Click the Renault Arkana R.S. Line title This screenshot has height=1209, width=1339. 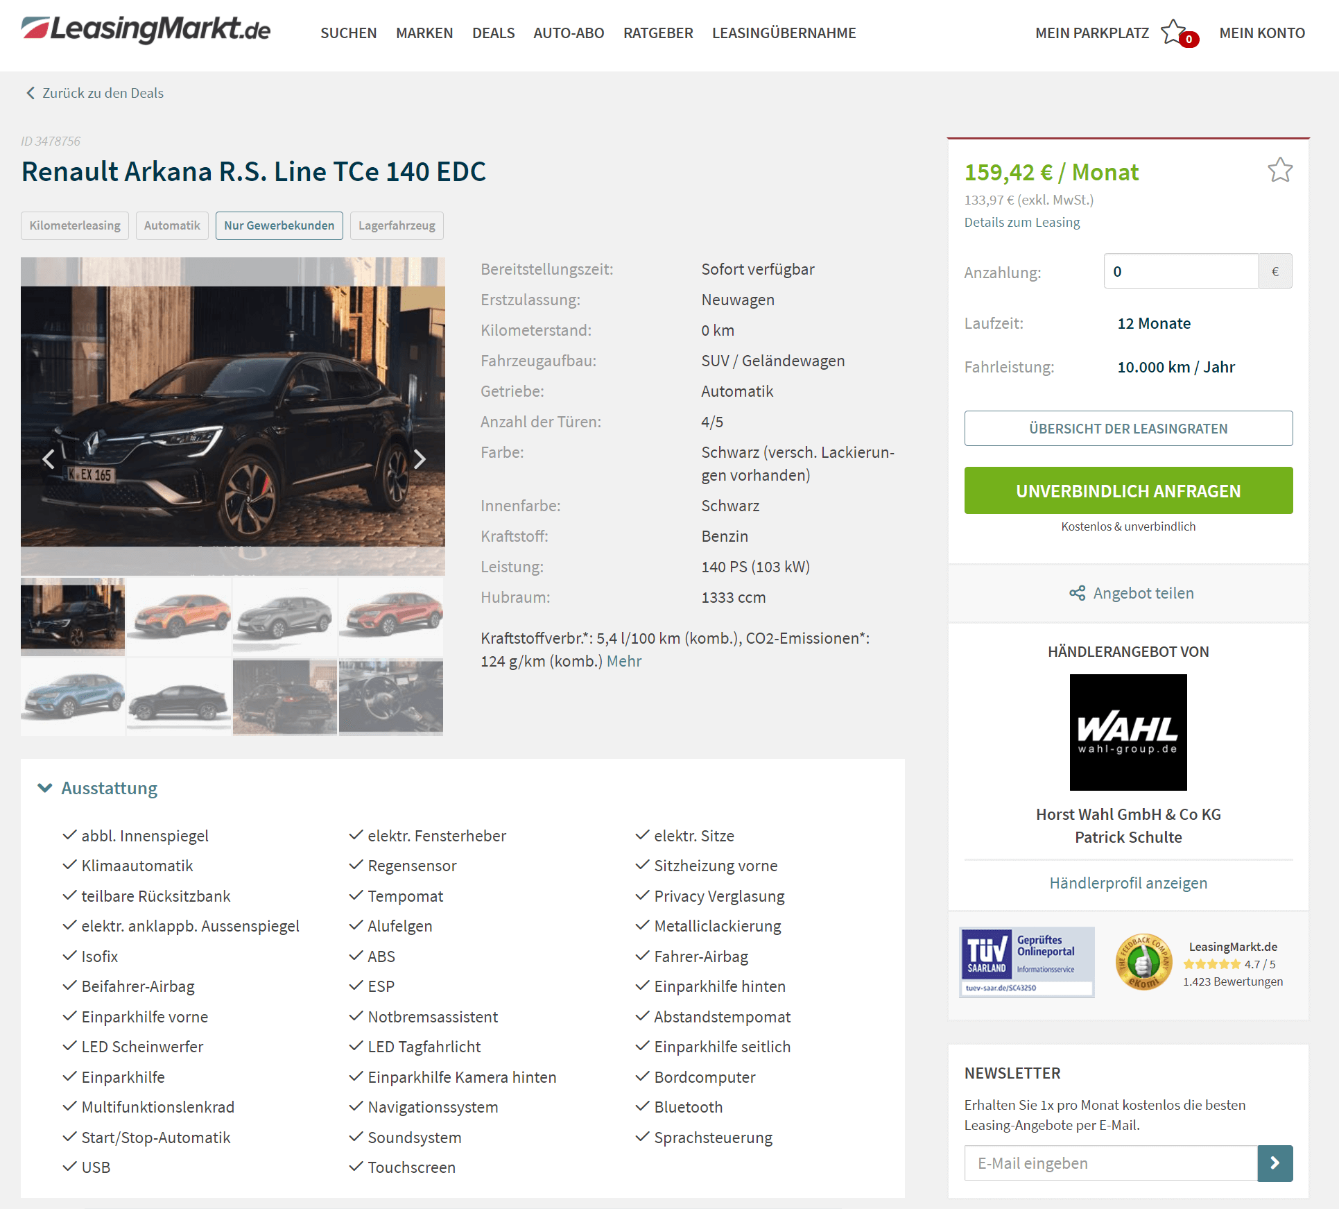tap(254, 171)
